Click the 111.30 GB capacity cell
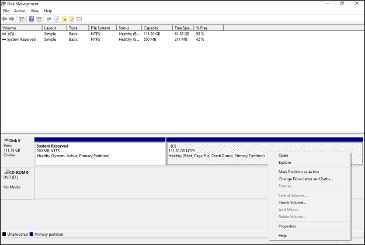The height and width of the screenshot is (245, 365). [152, 34]
